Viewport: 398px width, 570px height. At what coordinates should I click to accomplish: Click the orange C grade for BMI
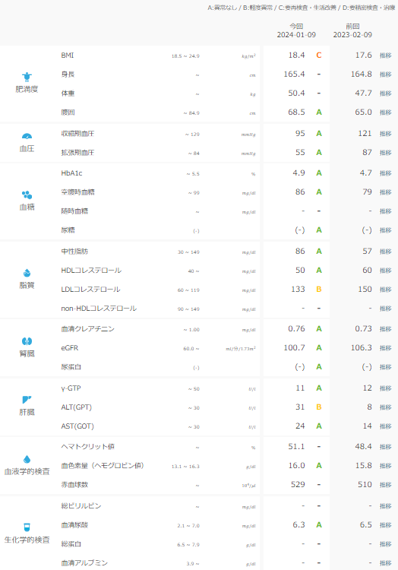click(x=319, y=55)
